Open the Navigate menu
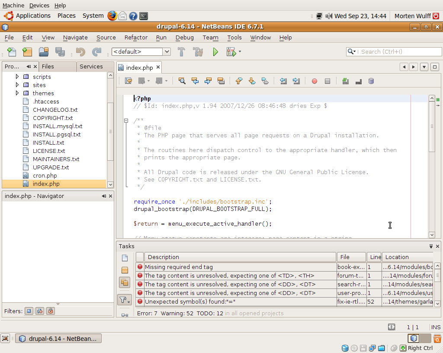Screen dimensions: 443x353 click(75, 37)
